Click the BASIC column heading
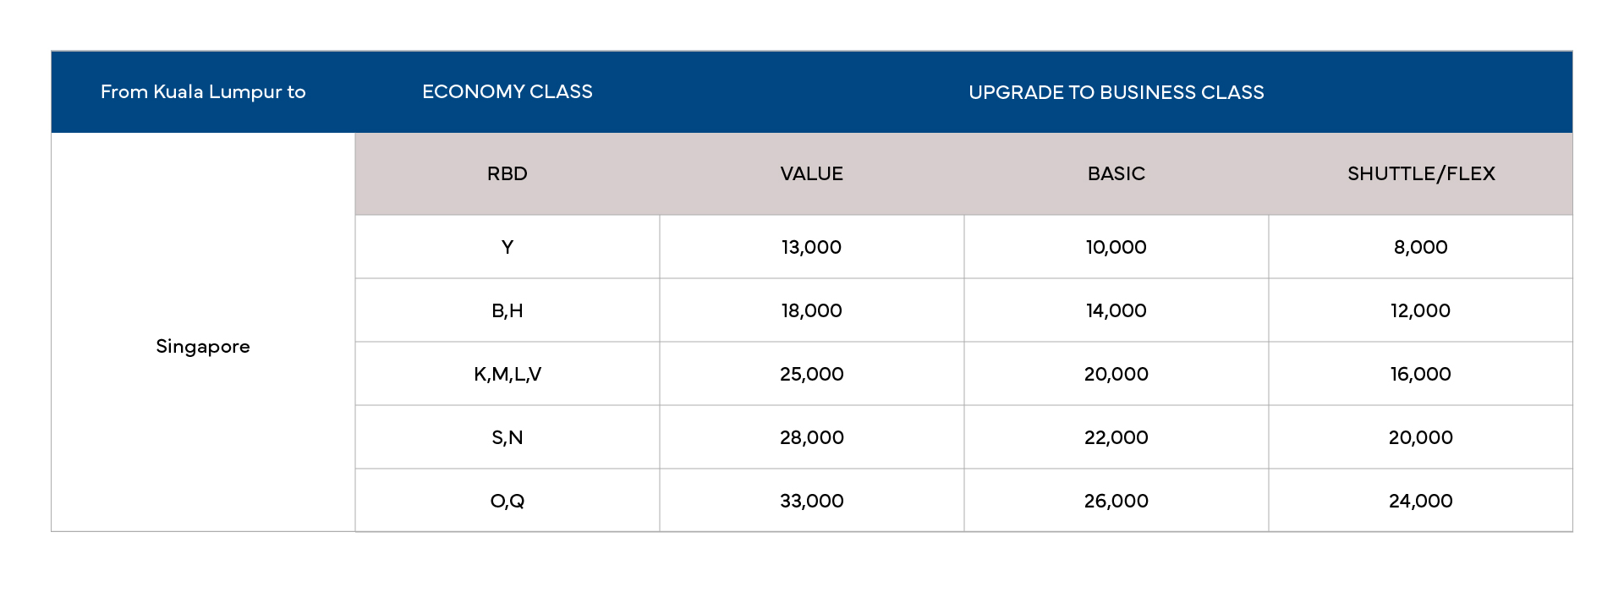Screen dimensions: 1624x609 (1116, 173)
